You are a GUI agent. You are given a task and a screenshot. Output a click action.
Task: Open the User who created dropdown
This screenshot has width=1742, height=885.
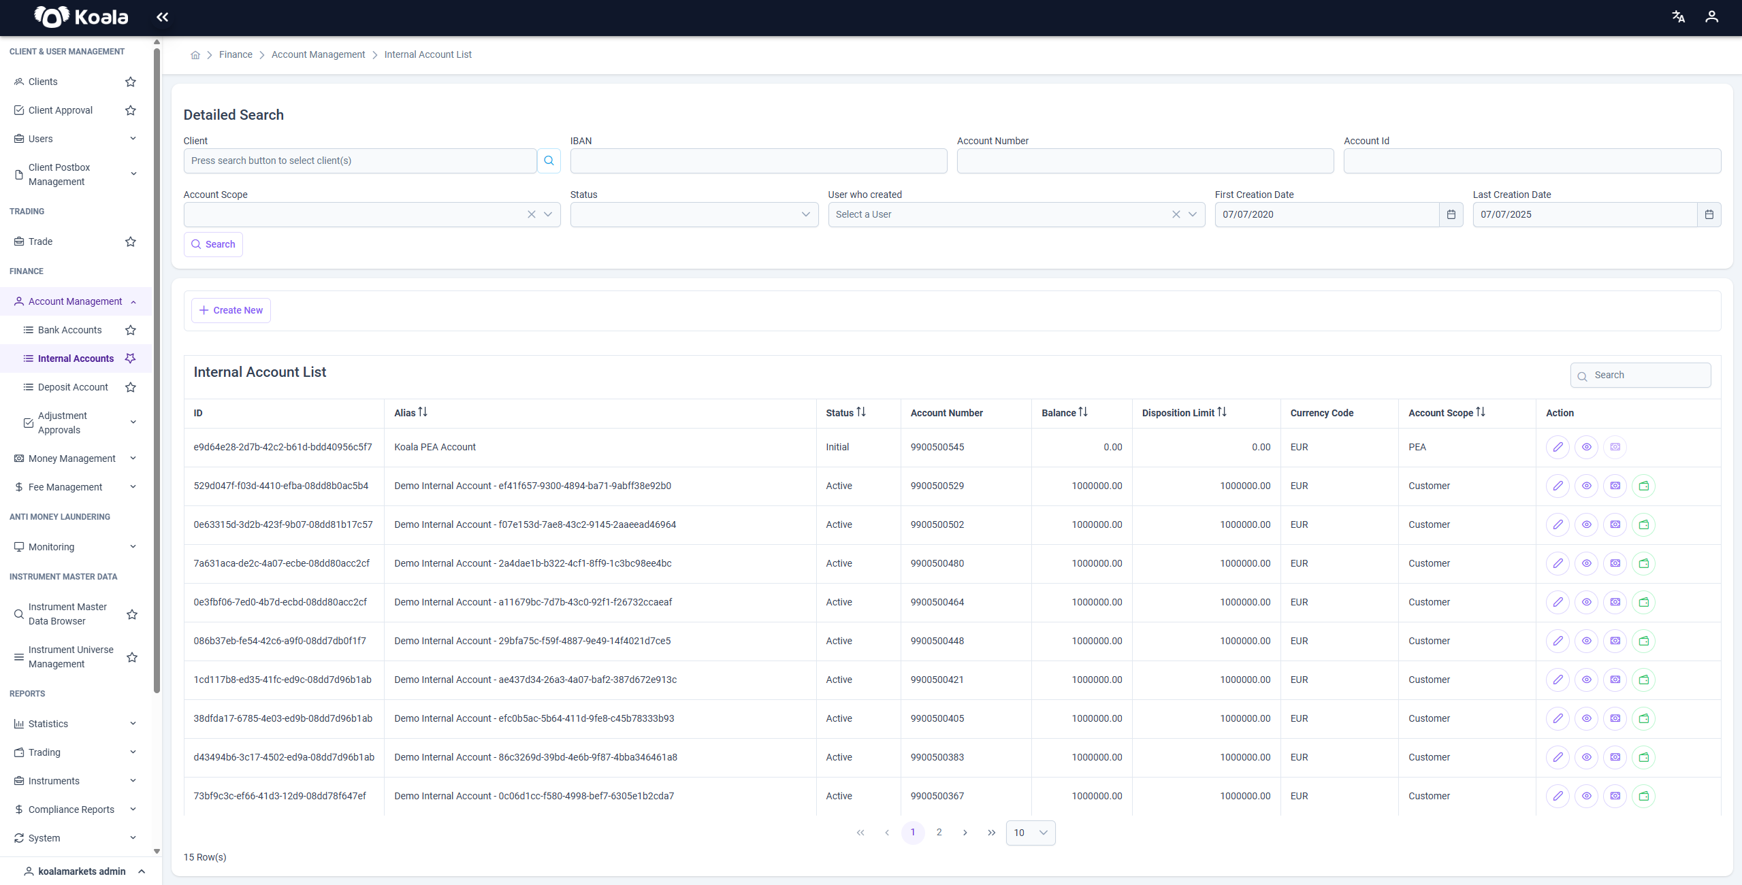(1193, 214)
